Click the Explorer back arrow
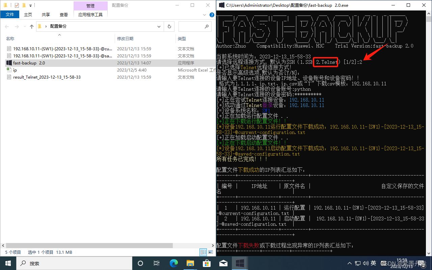Viewport: 432px width, 270px height. [7, 26]
